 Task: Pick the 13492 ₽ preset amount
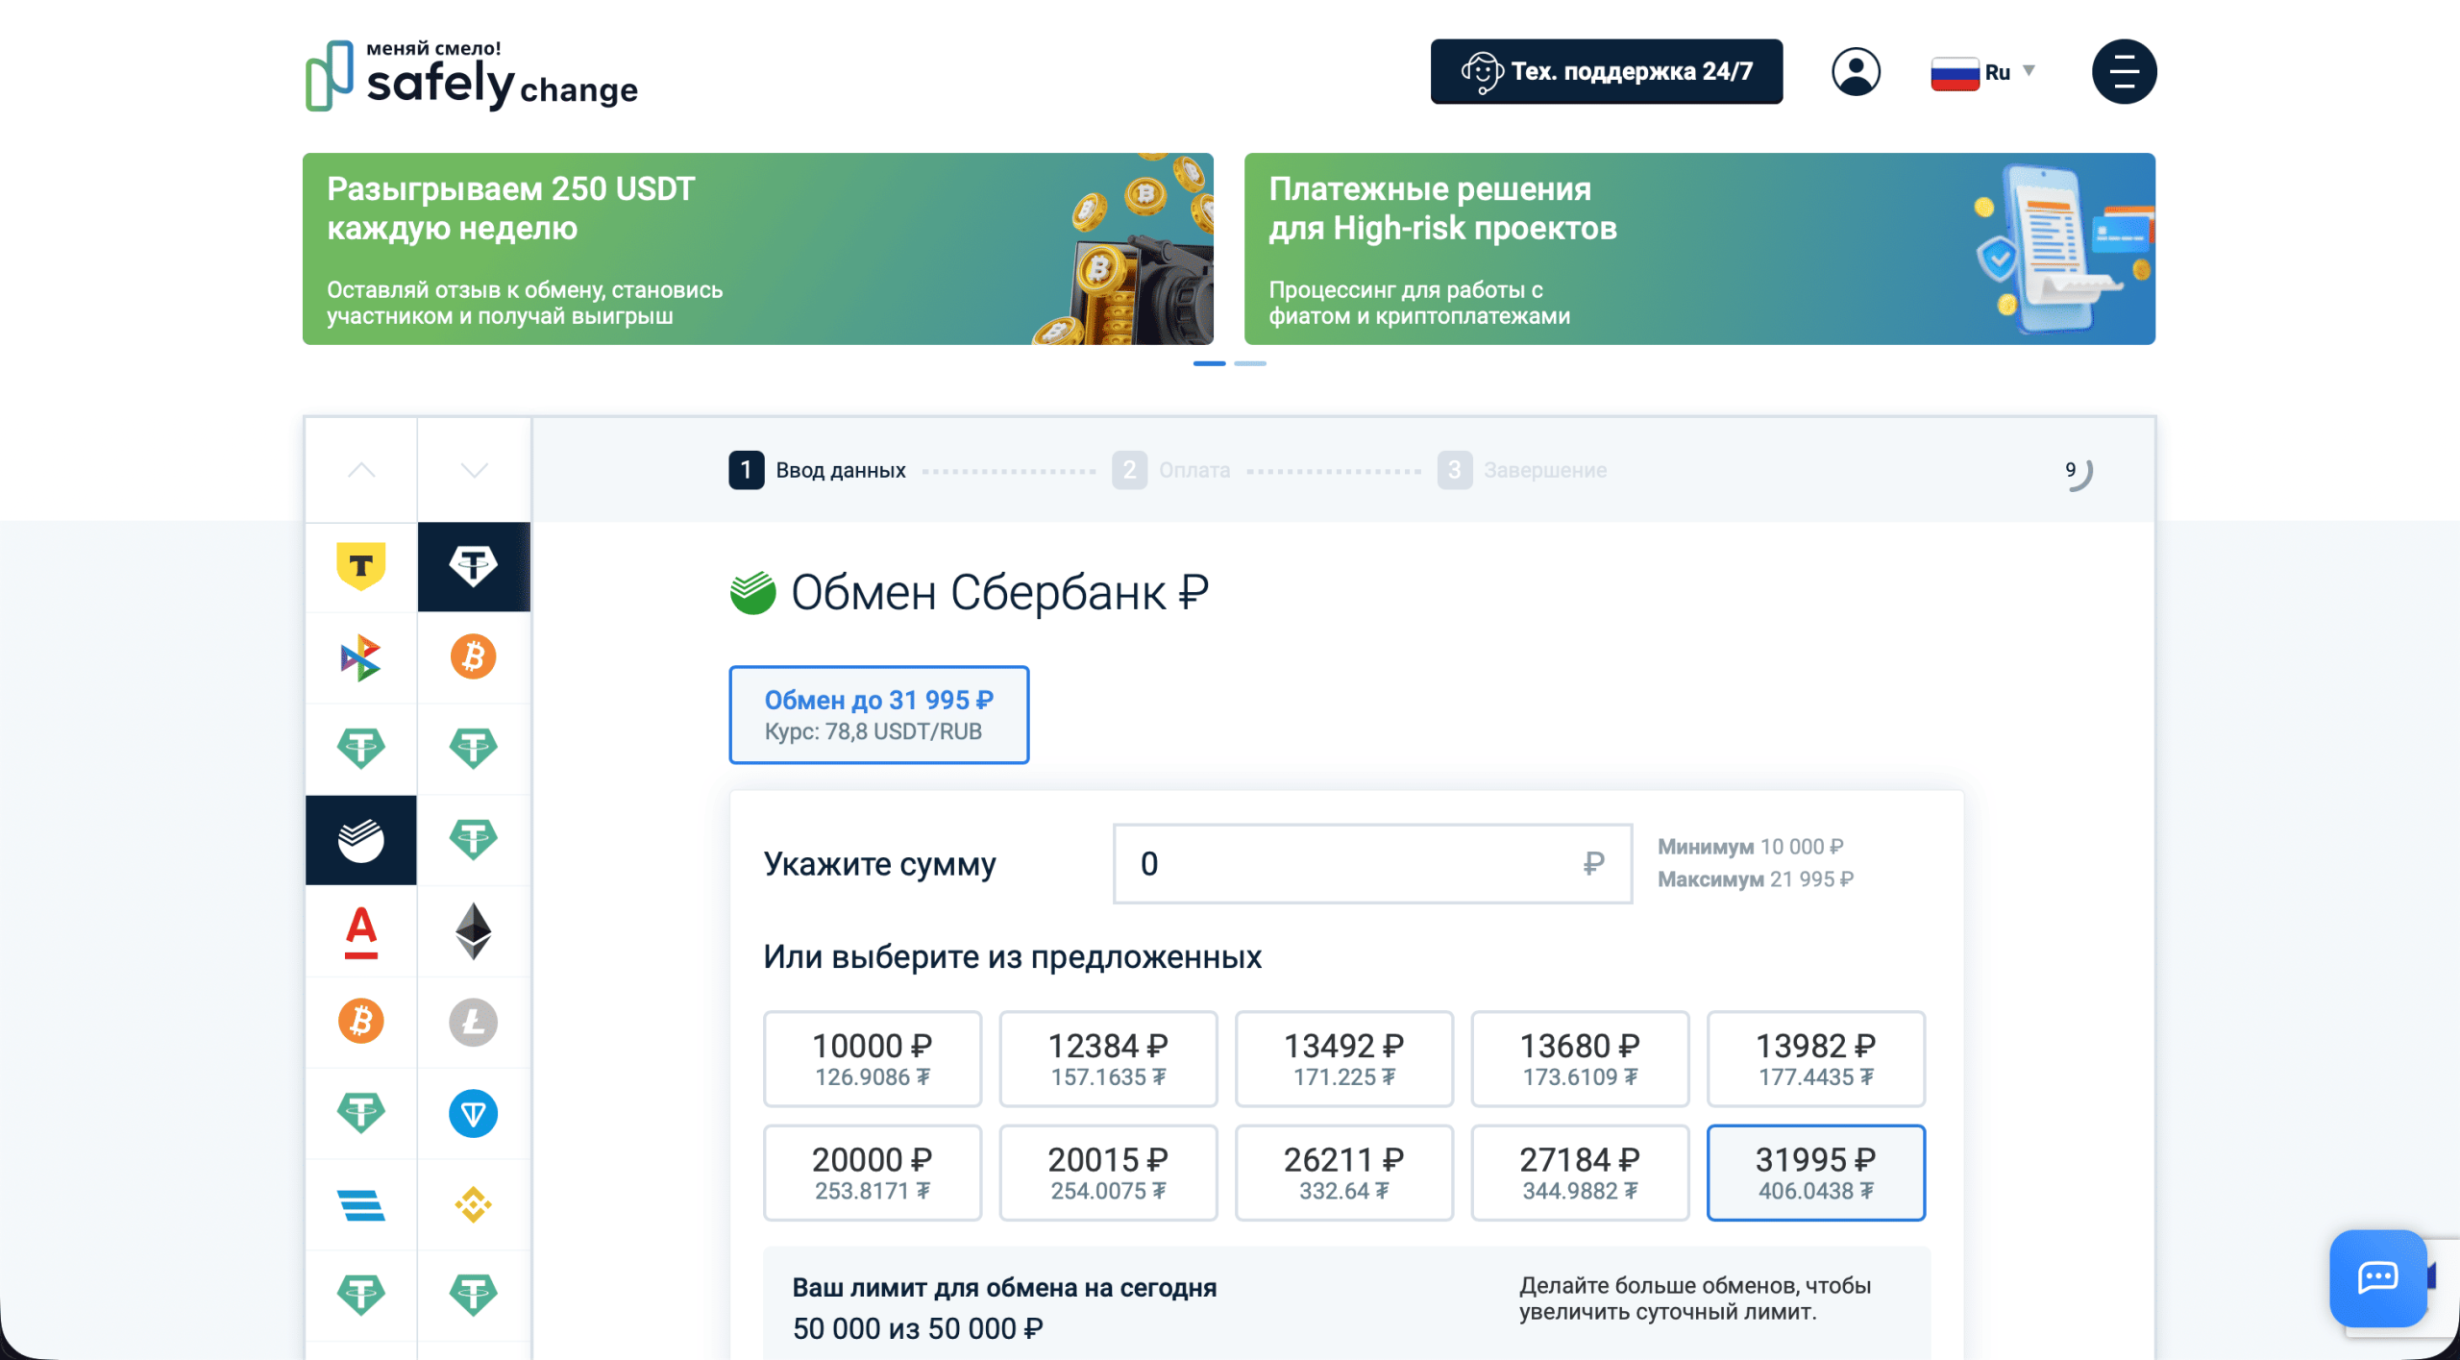coord(1344,1059)
